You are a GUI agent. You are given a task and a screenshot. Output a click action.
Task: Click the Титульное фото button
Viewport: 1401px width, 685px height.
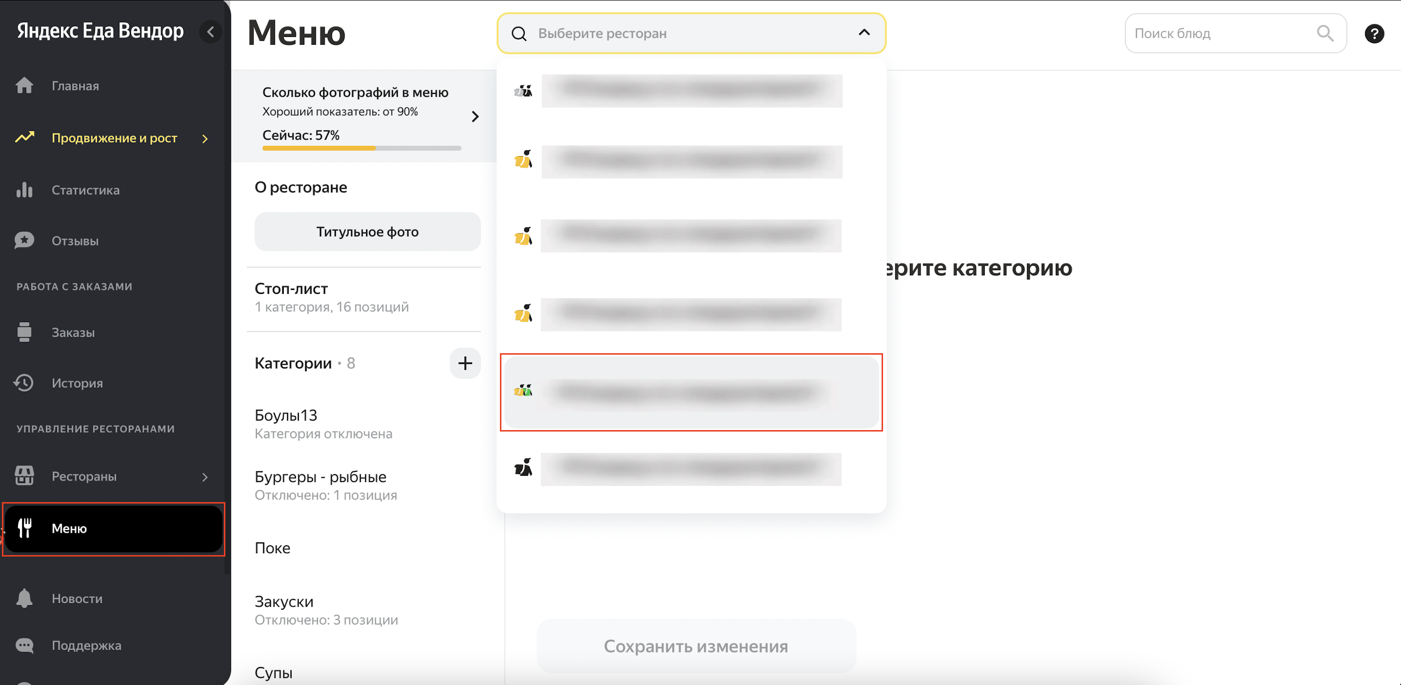click(x=367, y=232)
